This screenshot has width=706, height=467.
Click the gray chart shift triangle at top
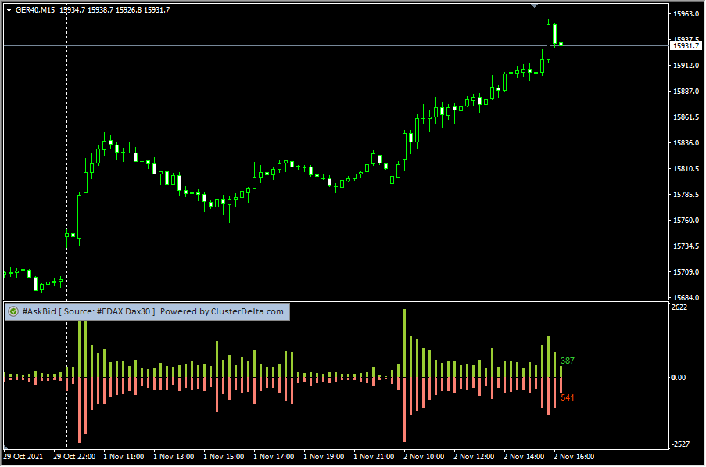[x=534, y=5]
